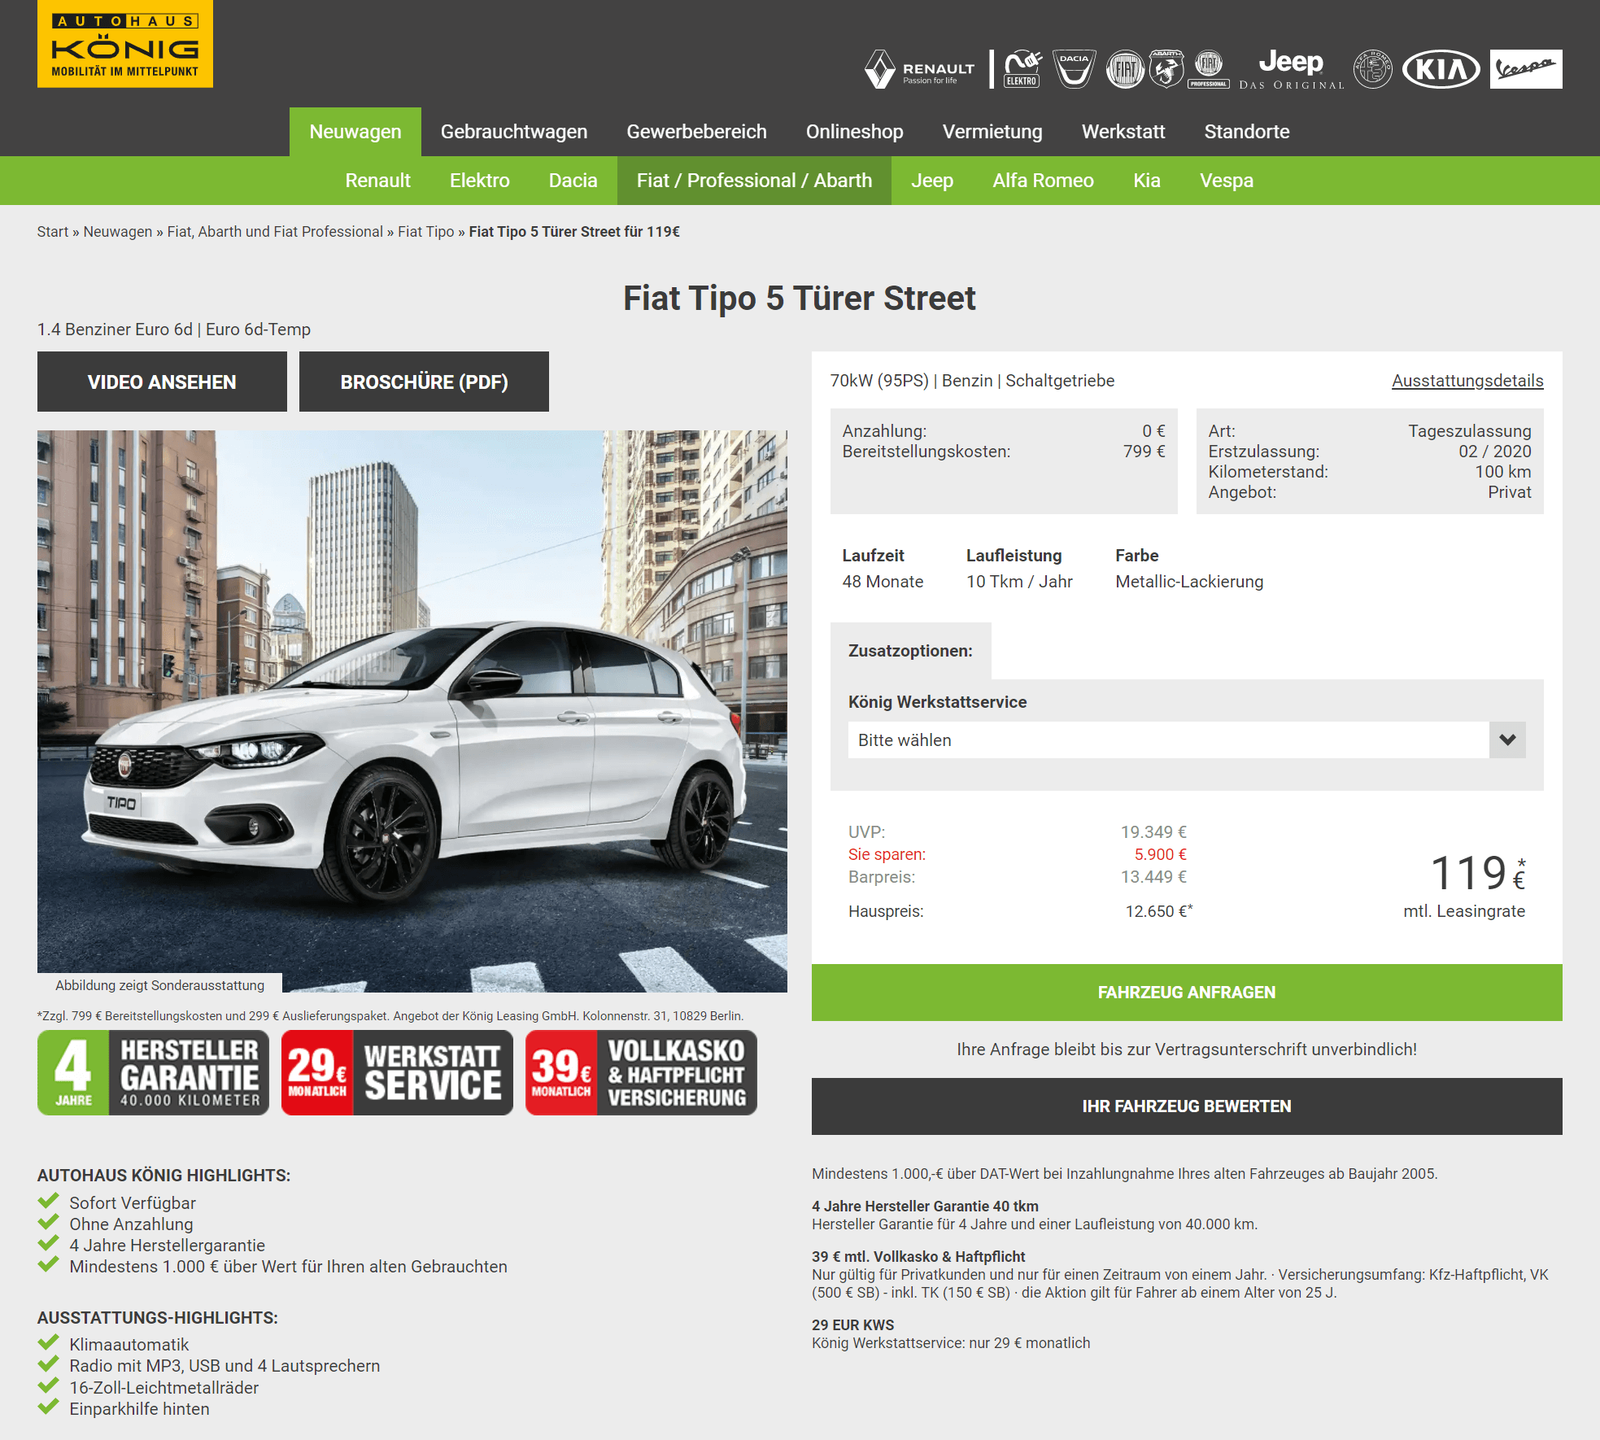This screenshot has width=1600, height=1440.
Task: Select Kia in the green submenu
Action: [1147, 181]
